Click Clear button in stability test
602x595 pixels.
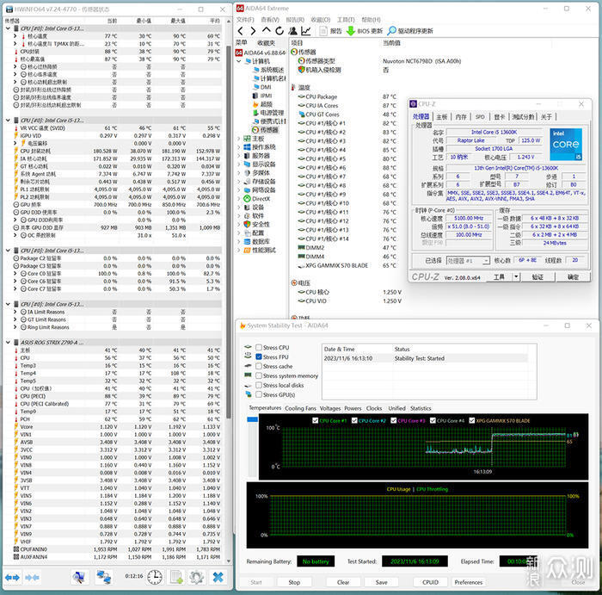[343, 582]
